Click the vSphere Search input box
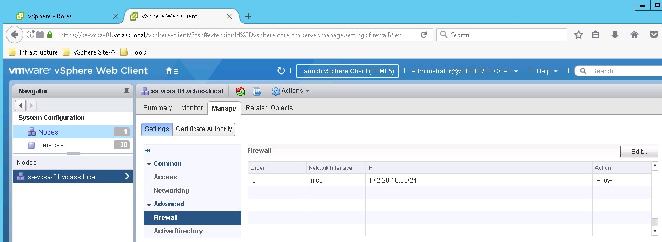 [618, 71]
